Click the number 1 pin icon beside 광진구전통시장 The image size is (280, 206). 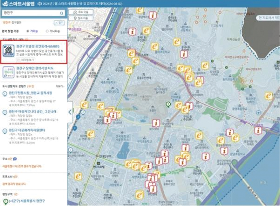(x=5, y=94)
